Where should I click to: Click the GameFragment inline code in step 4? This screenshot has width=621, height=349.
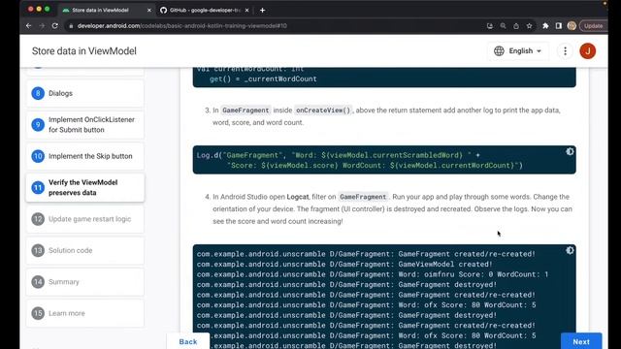(363, 197)
